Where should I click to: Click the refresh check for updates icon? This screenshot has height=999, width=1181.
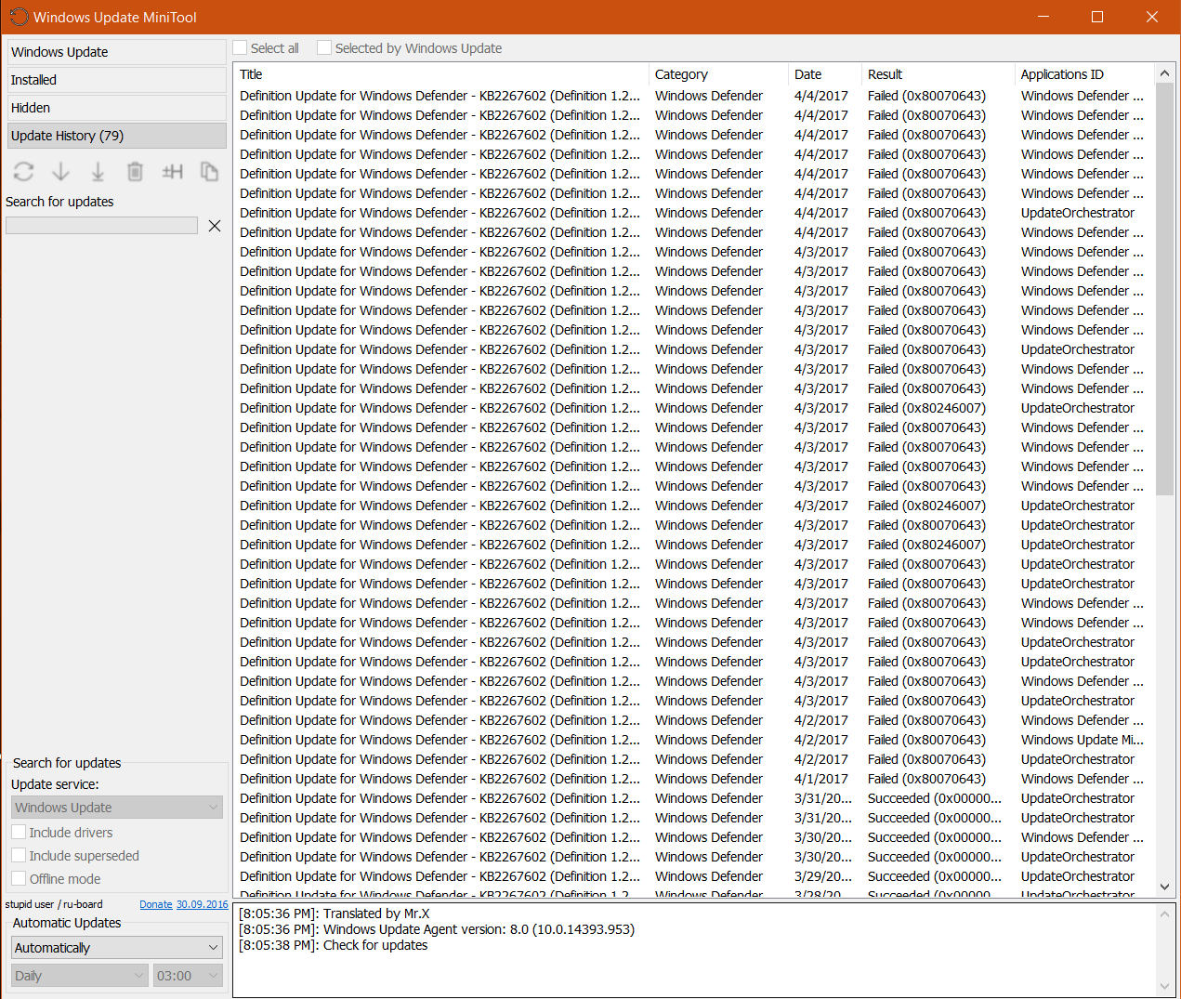click(24, 172)
